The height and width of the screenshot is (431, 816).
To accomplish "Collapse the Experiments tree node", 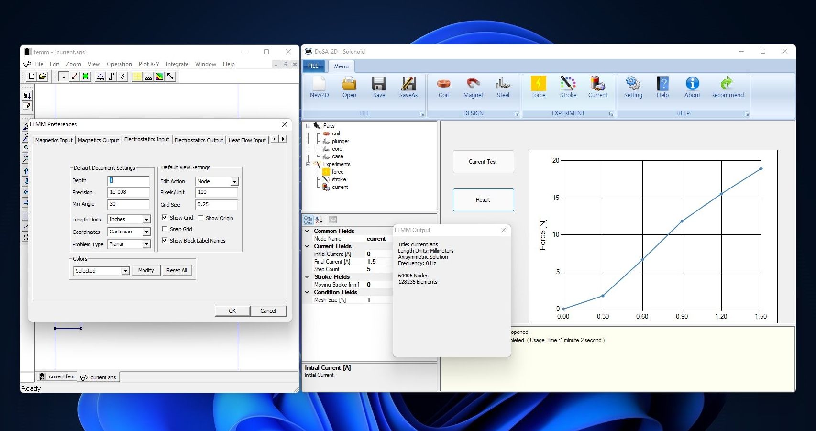I will (309, 164).
